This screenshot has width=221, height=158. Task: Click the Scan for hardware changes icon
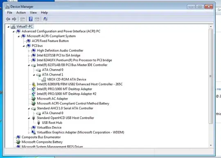[x=45, y=19]
